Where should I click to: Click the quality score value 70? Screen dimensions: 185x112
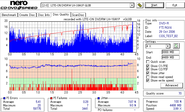(x=180, y=93)
